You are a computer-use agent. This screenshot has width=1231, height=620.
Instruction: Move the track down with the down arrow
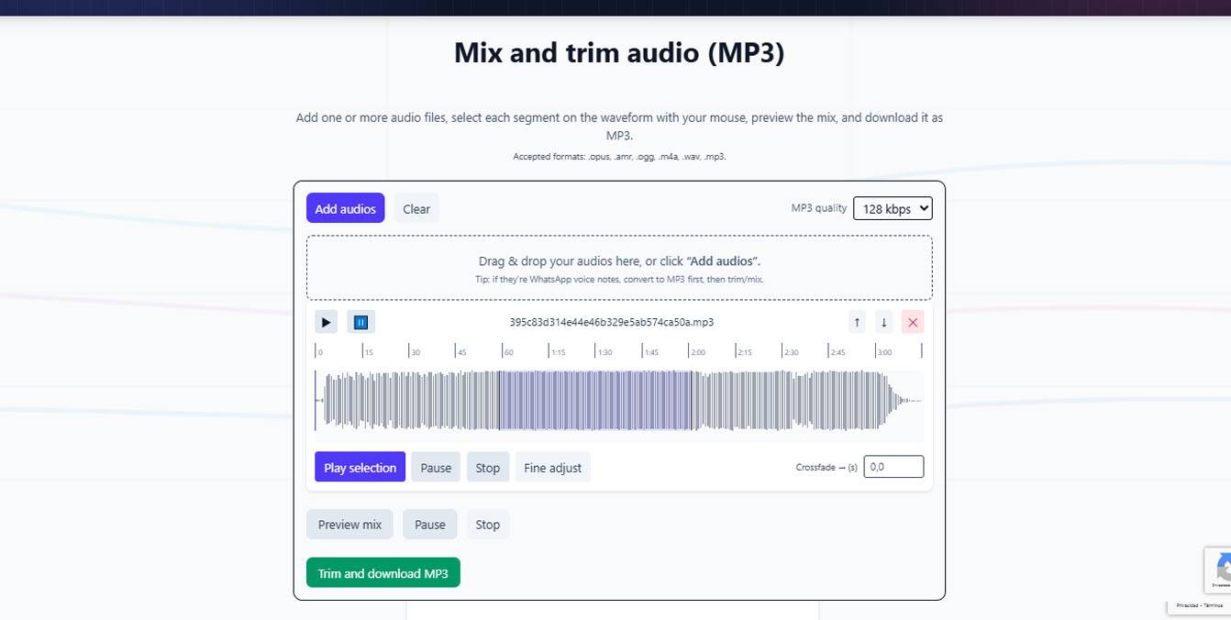[883, 322]
